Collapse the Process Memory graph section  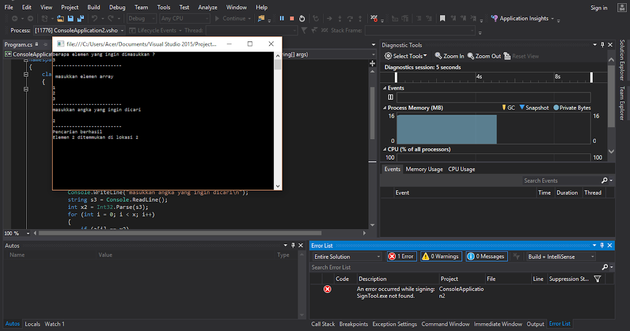pyautogui.click(x=384, y=108)
